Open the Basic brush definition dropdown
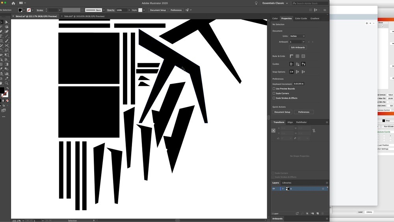The image size is (394, 222). (x=104, y=10)
